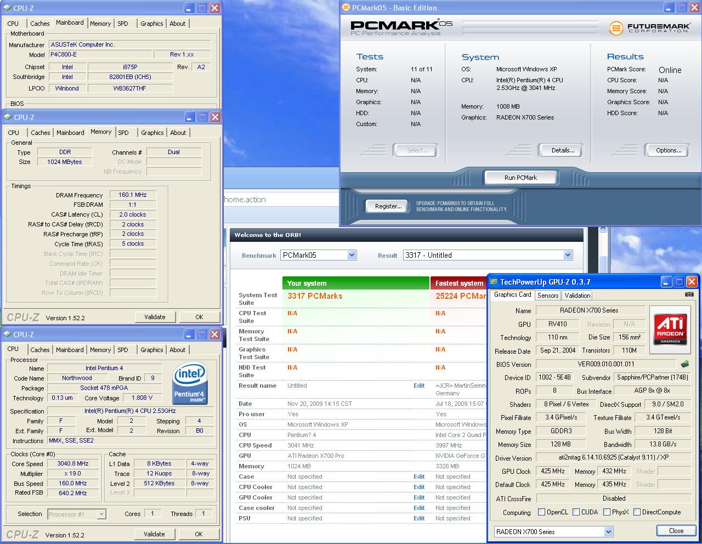
Task: Click the Futuremark logo in PCMark05
Action: coord(649,27)
